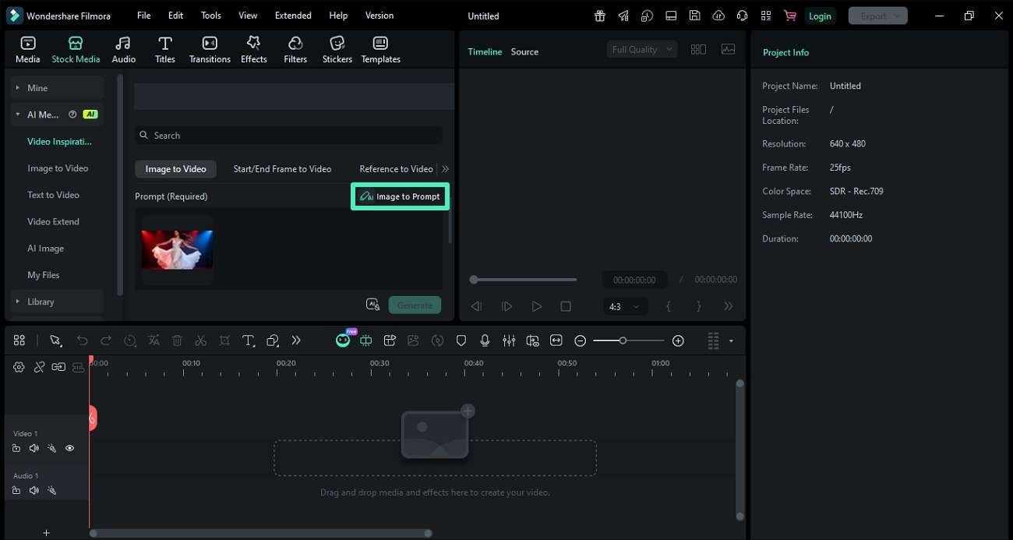Click the preview playback progress slider
1013x540 pixels.
(x=524, y=279)
